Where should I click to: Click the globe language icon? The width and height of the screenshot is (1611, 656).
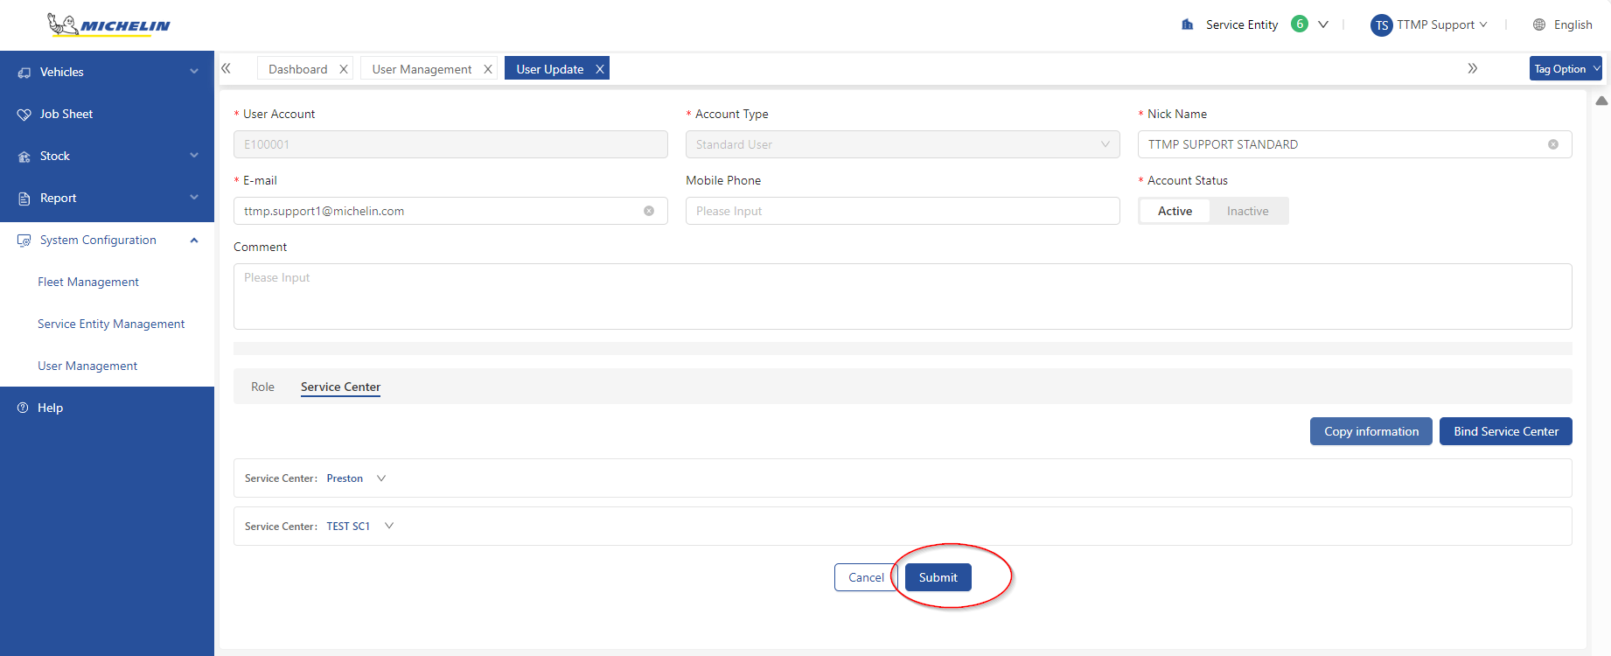(1539, 24)
